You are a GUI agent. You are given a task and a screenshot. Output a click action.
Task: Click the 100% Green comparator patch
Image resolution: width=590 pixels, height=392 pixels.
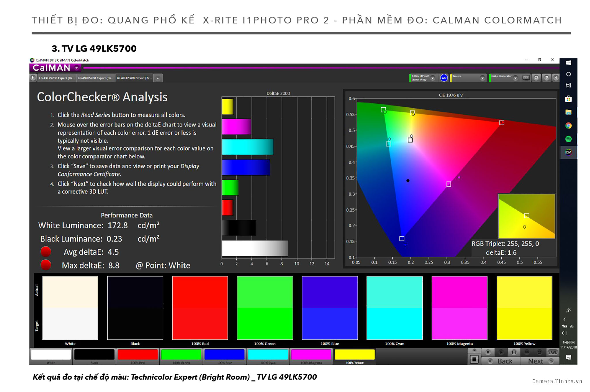pos(265,308)
